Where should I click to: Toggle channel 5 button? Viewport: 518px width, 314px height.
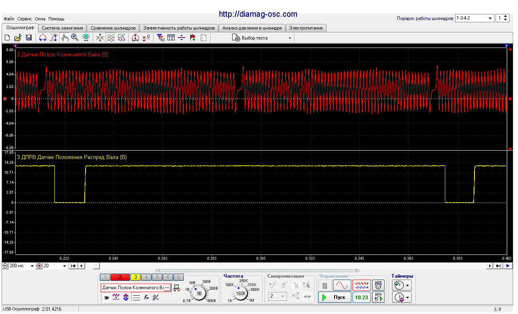(157, 277)
